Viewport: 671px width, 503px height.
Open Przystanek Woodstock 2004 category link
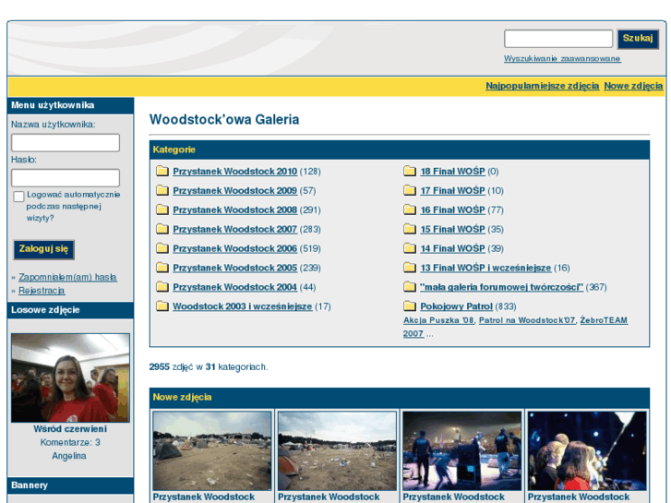[235, 287]
